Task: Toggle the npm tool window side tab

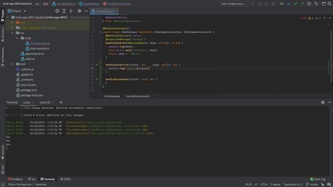Action: coord(3,169)
